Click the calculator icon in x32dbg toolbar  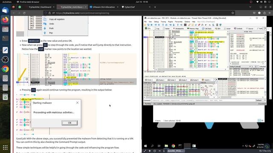[217, 25]
